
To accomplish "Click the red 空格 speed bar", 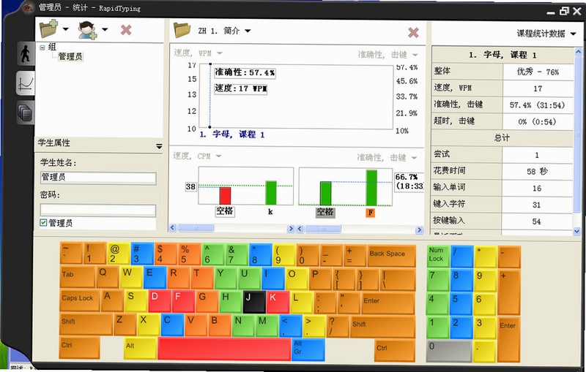I will click(225, 196).
